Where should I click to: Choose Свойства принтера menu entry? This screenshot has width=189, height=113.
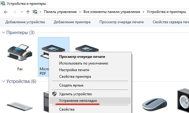coord(75,77)
